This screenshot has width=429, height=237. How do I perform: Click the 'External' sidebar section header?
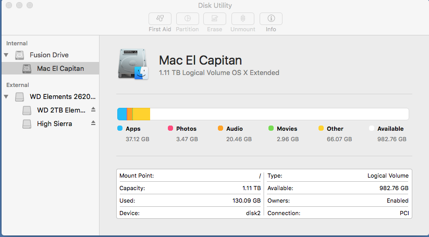tap(18, 85)
